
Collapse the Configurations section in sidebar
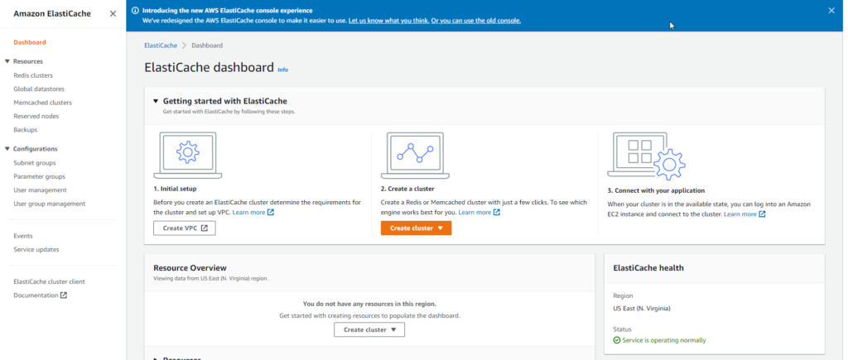click(x=7, y=149)
